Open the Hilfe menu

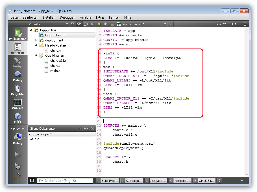coord(128,17)
